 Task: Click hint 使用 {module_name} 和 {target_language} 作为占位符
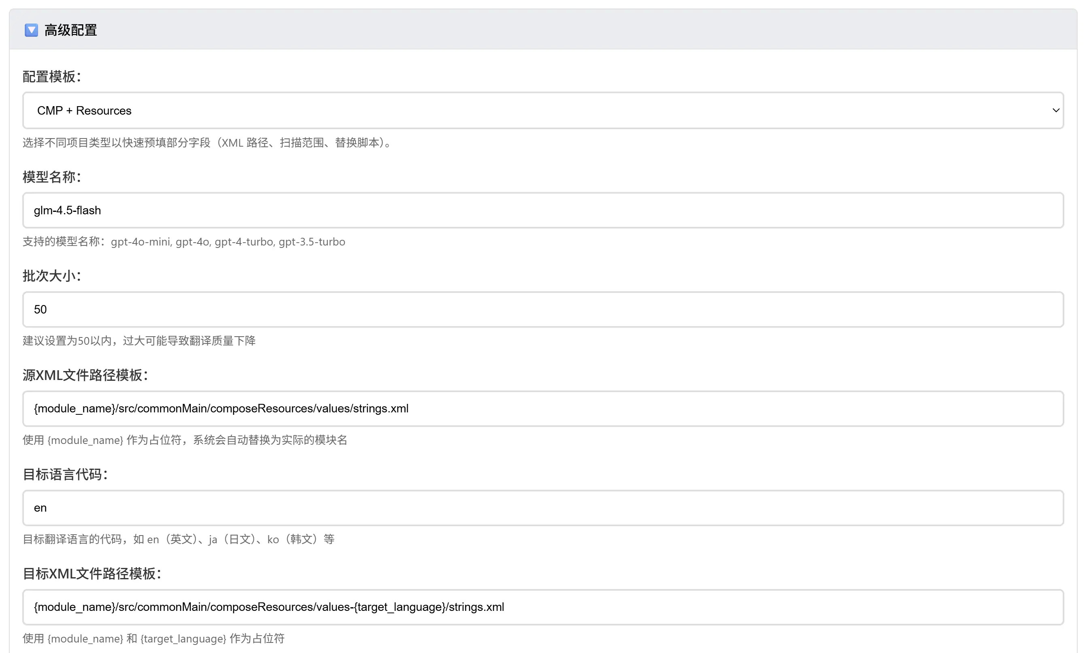pyautogui.click(x=153, y=638)
